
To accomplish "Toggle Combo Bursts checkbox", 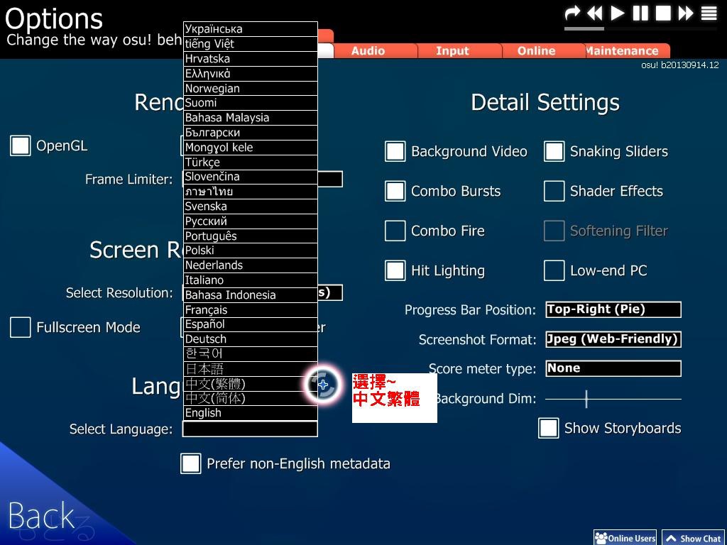I will coord(395,191).
